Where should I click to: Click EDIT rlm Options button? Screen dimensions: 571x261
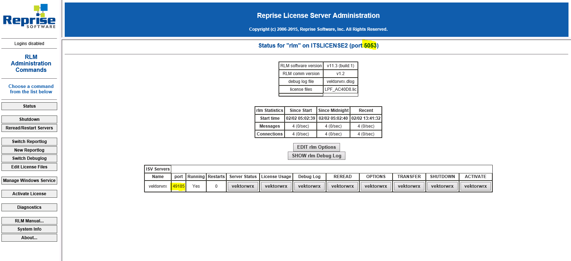[x=316, y=147]
